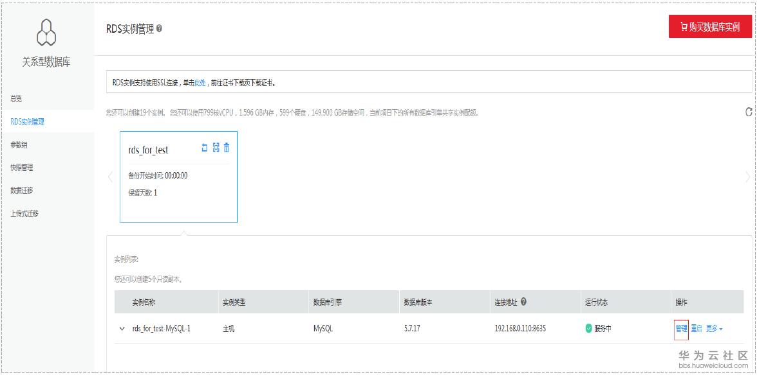Screen dimensions: 757x375
Task: Click the 保留天数: 1 line
Action: click(142, 193)
